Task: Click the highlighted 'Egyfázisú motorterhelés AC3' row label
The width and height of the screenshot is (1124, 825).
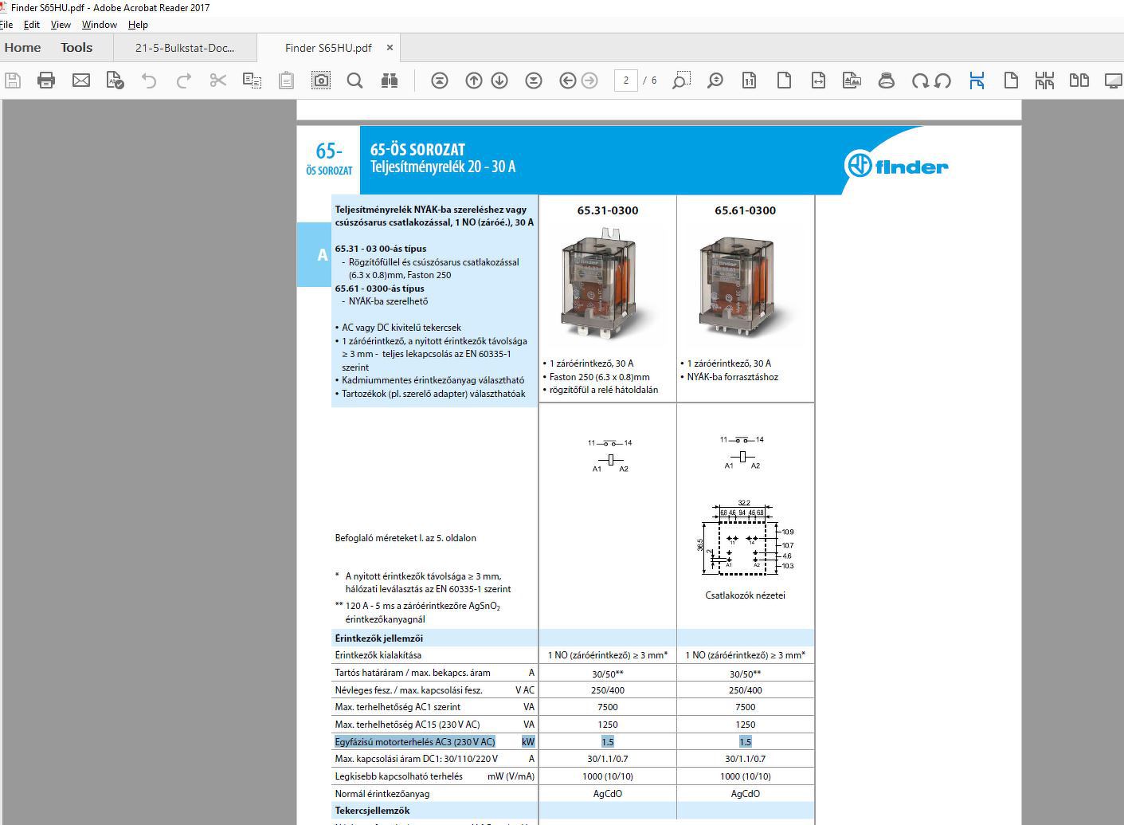Action: tap(415, 742)
